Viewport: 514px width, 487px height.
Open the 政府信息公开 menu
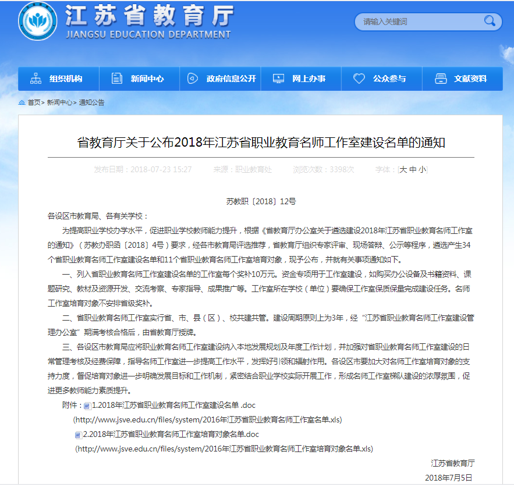[x=220, y=79]
